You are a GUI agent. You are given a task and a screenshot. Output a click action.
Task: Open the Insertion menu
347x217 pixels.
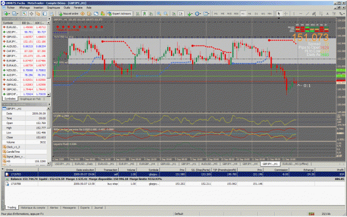pyautogui.click(x=38, y=8)
